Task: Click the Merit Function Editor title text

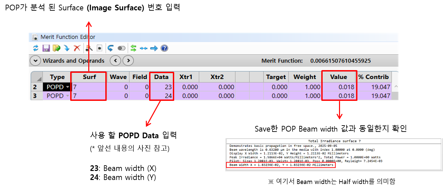Action: tap(68, 37)
